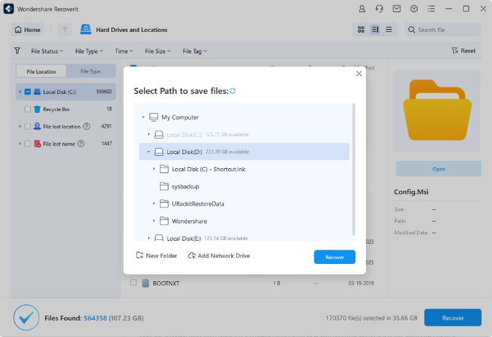Click the up-arrow navigation icon
The image size is (492, 337).
click(x=65, y=29)
